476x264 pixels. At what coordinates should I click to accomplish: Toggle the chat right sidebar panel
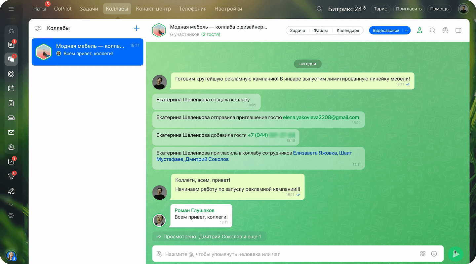click(458, 30)
